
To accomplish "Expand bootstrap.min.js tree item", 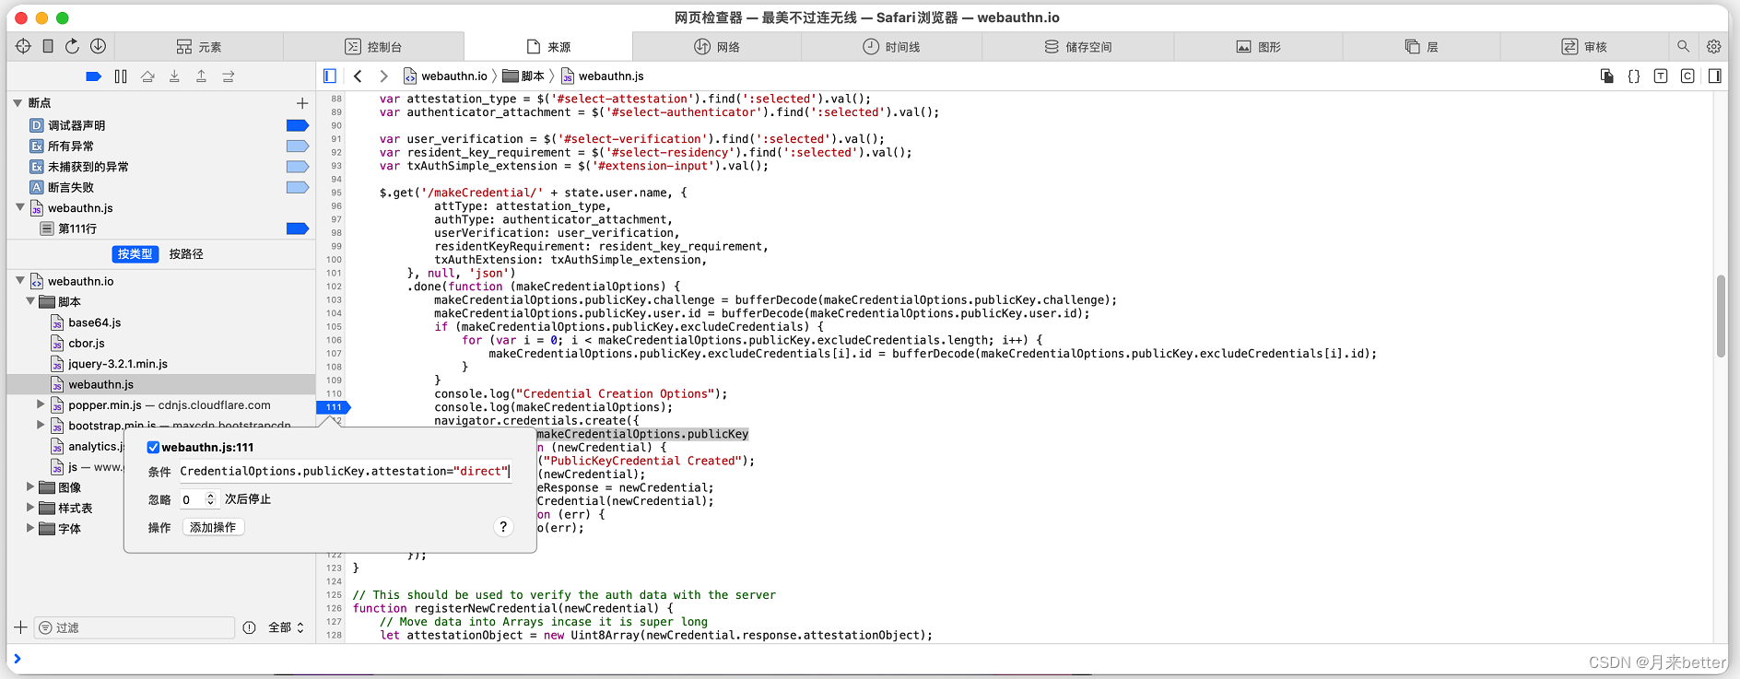I will coord(41,425).
